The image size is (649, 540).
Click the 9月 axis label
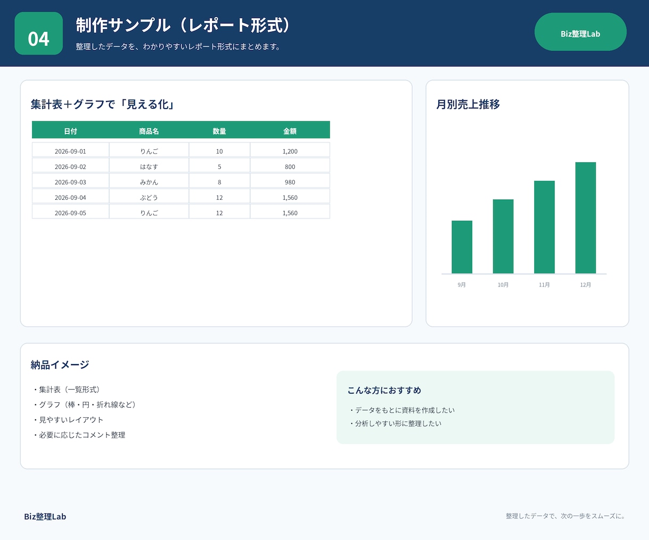462,285
